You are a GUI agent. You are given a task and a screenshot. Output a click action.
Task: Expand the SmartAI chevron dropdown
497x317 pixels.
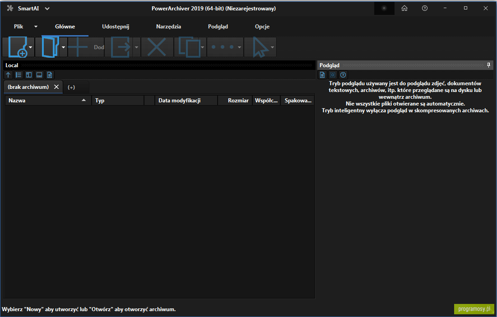47,9
